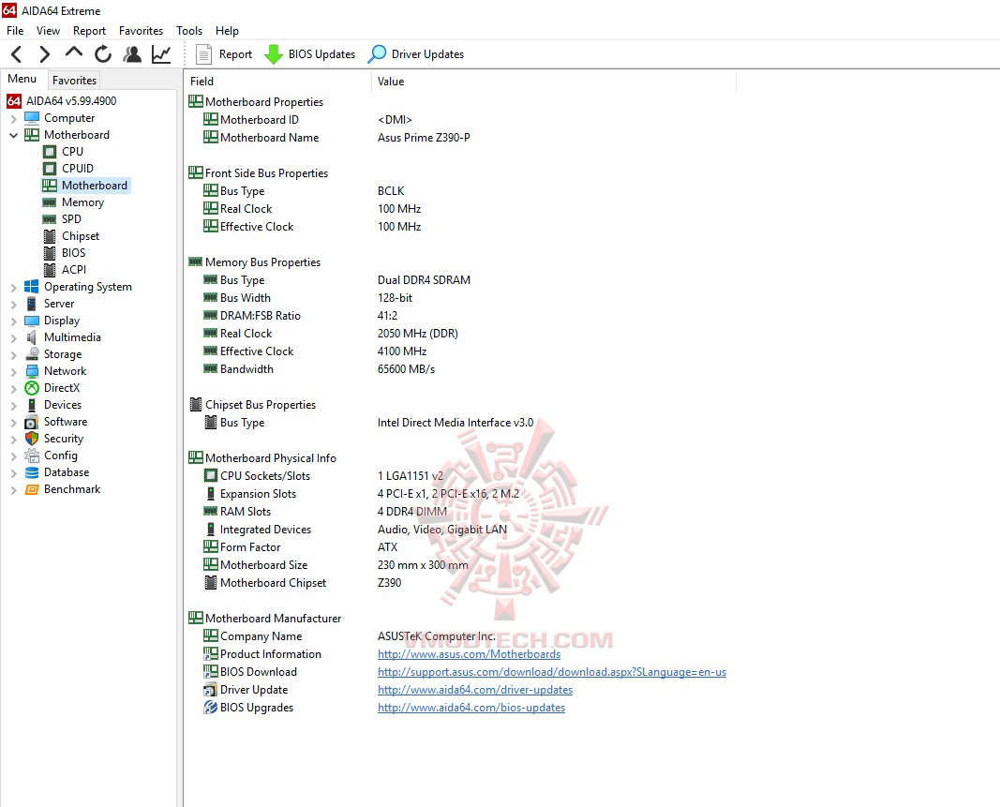
Task: Select the ACPI tree item
Action: click(73, 270)
